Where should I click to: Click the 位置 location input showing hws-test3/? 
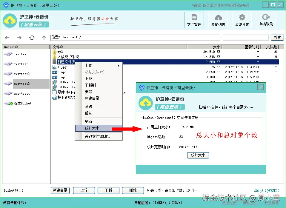click(x=119, y=37)
